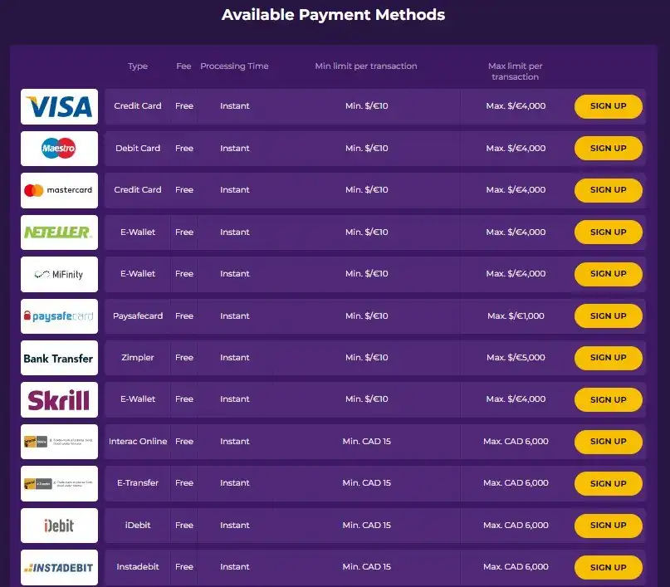
Task: Click the E-Transfer row logo
Action: pos(59,483)
